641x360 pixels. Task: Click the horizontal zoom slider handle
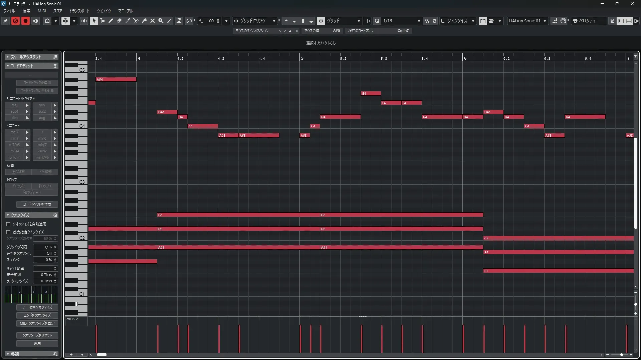(x=621, y=355)
